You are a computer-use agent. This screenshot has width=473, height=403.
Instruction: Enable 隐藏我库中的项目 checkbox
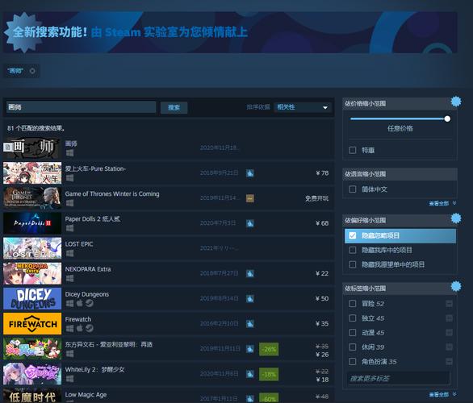click(352, 250)
